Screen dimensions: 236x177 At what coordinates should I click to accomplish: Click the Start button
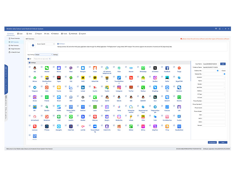click(223, 142)
